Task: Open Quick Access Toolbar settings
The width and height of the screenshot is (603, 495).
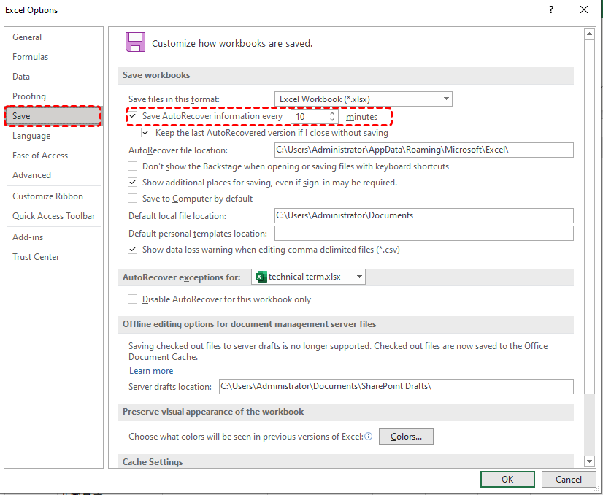Action: (54, 216)
